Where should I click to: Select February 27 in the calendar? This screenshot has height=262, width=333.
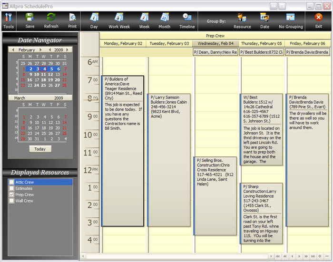click(x=58, y=85)
